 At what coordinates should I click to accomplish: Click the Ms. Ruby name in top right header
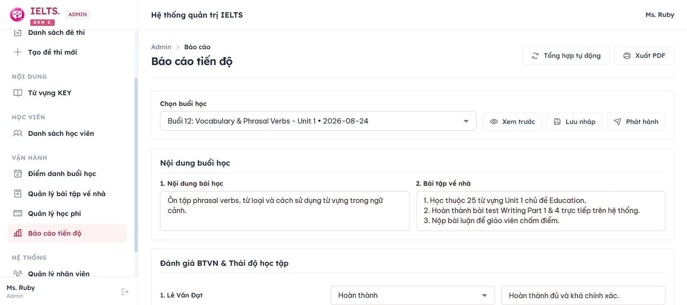(660, 15)
